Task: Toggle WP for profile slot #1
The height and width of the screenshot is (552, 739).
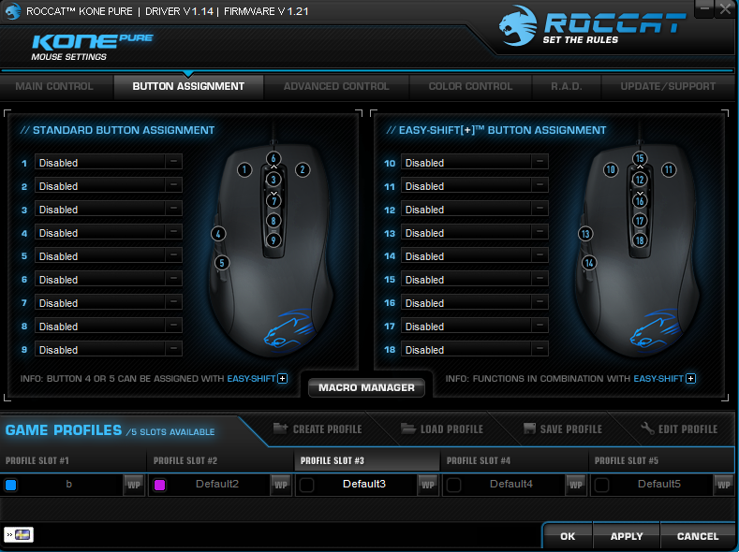Action: coord(134,485)
